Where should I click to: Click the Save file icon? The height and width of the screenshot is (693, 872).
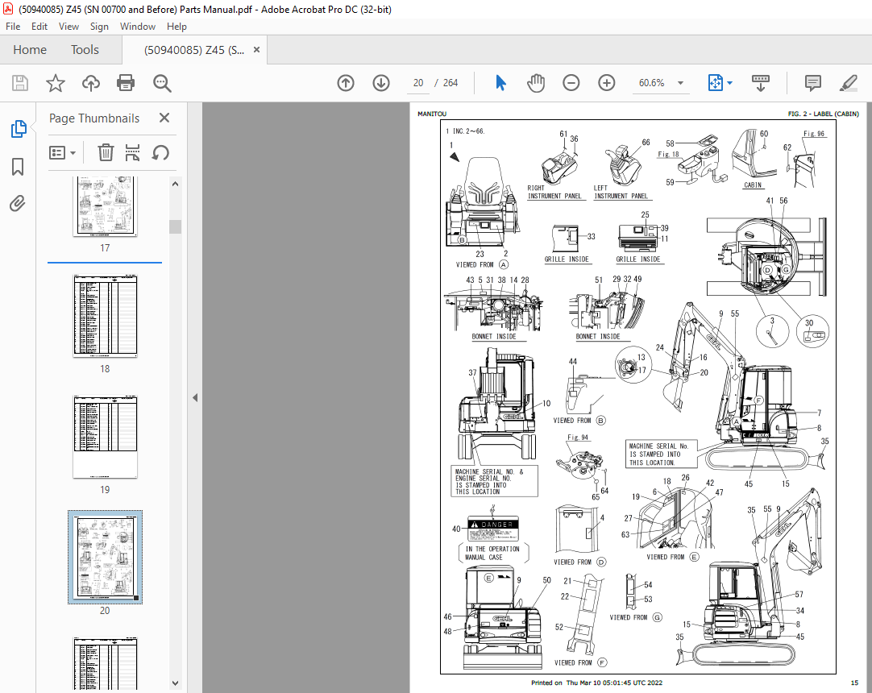[20, 84]
